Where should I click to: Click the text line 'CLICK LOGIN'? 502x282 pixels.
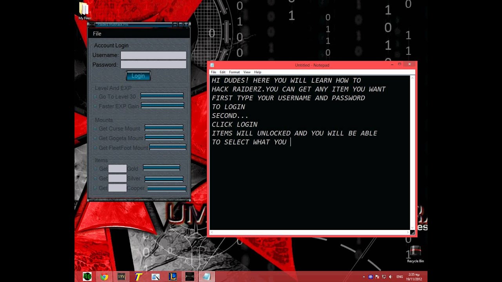235,125
